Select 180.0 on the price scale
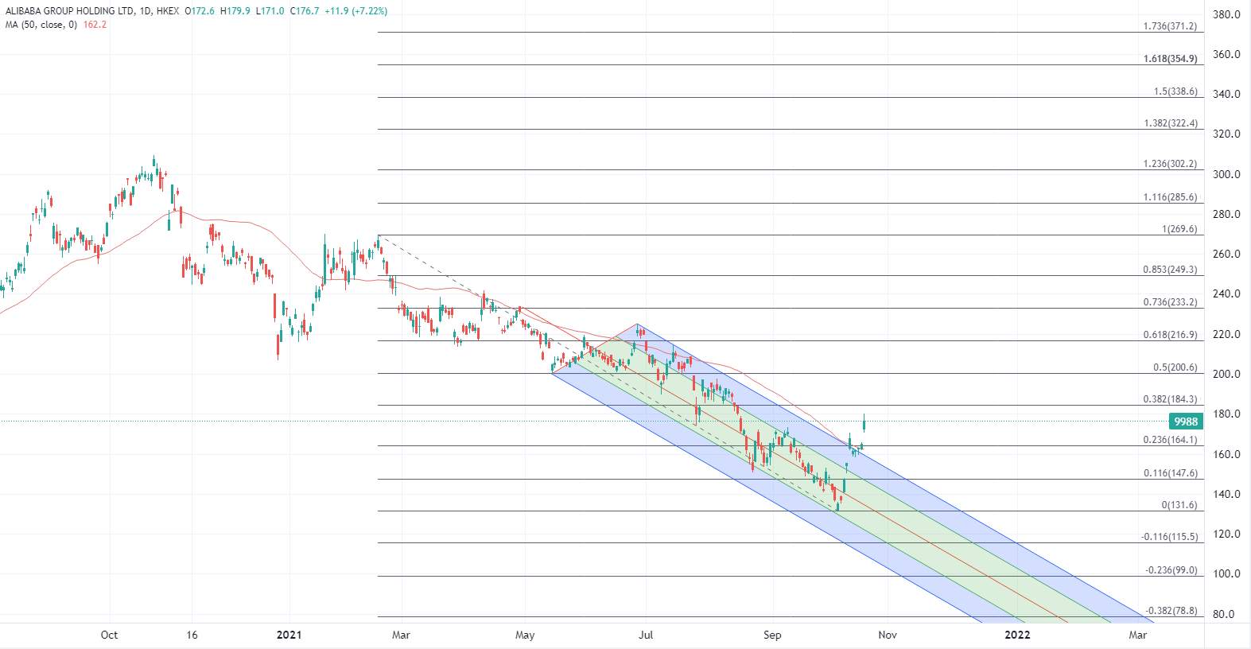This screenshot has width=1251, height=649. tap(1226, 414)
